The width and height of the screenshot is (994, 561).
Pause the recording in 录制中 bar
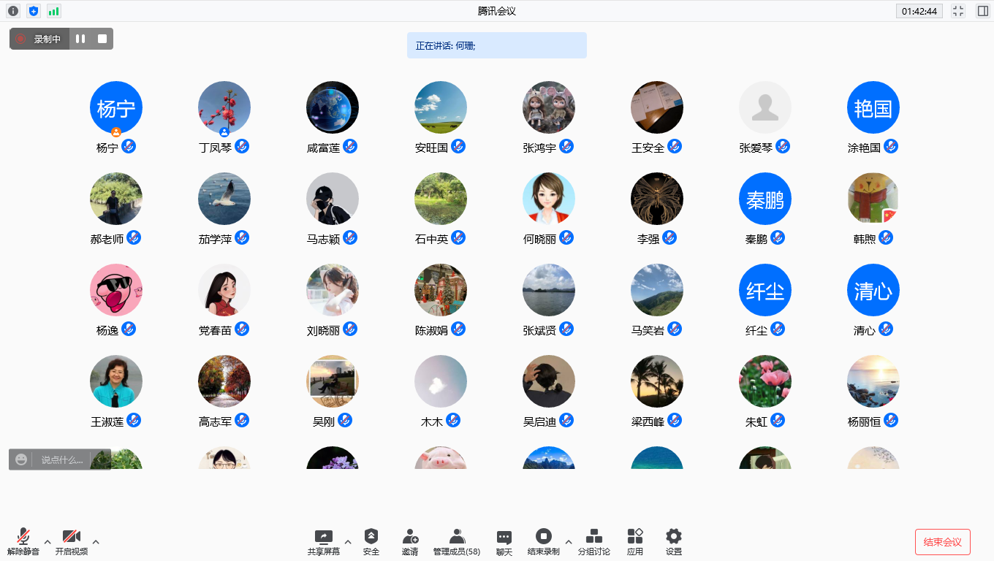coord(80,39)
